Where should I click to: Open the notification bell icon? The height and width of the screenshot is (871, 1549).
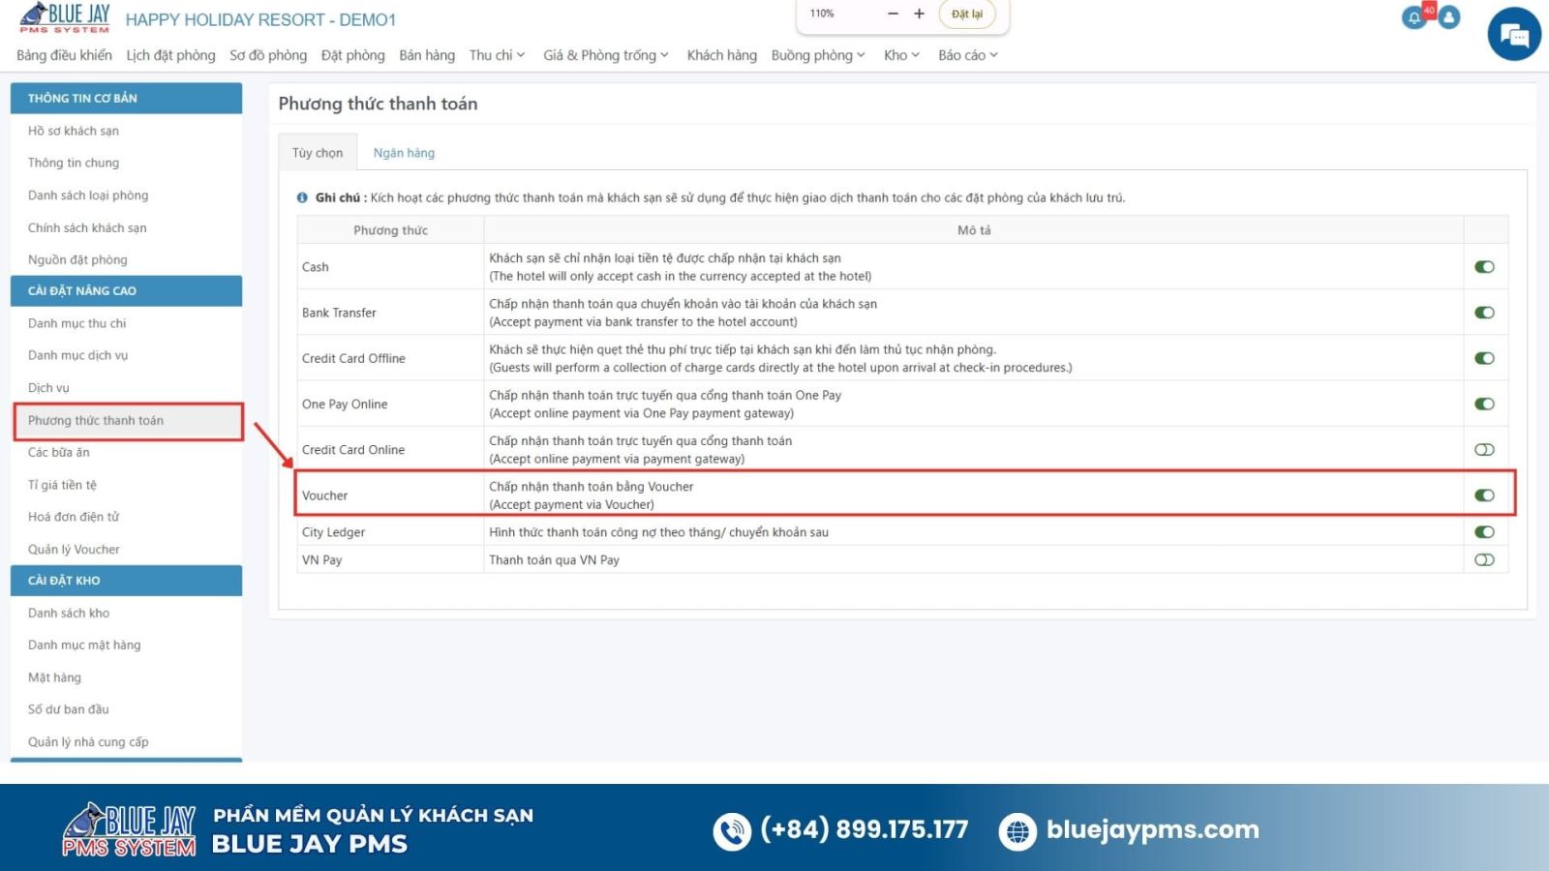(1413, 18)
